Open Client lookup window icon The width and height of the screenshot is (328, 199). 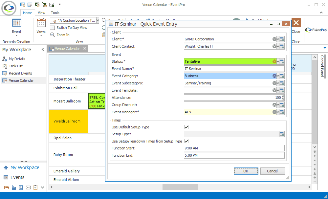[x=282, y=39]
